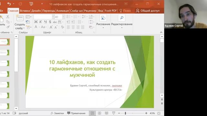The width and height of the screenshot is (207, 116).
Task: Switch to Normal view icon in status bar
Action: click(93, 113)
